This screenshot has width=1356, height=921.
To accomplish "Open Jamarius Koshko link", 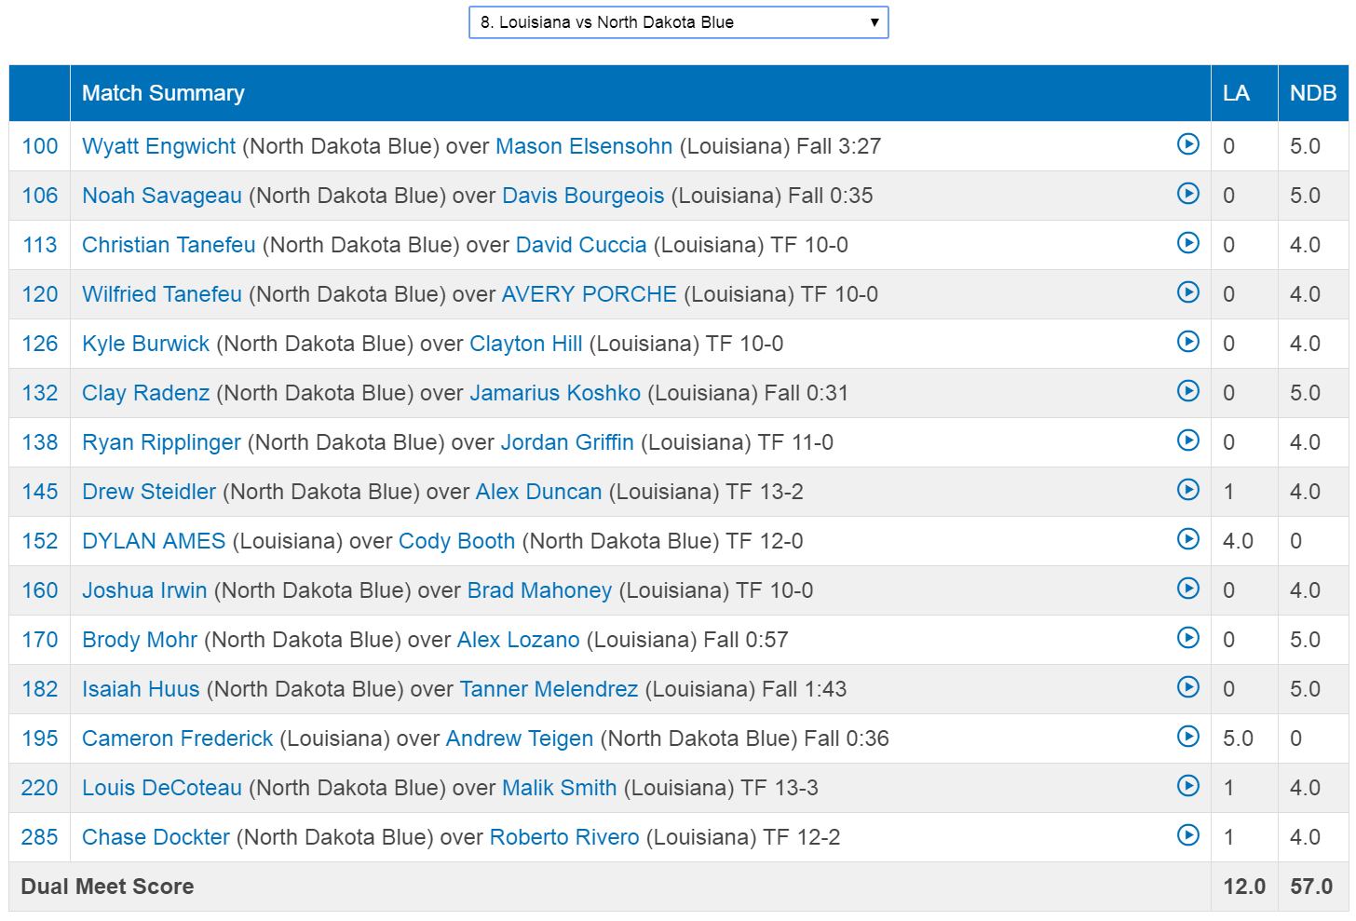I will pos(555,393).
